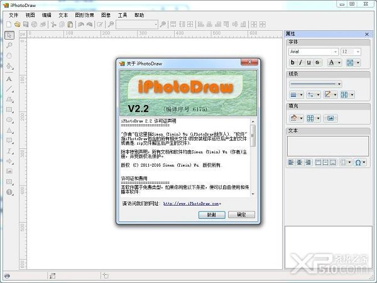
Task: Select the numbered marker tool
Action: click(x=9, y=192)
